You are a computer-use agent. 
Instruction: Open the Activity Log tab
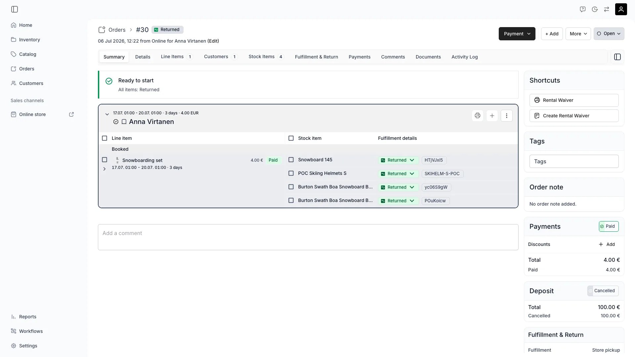(x=464, y=57)
